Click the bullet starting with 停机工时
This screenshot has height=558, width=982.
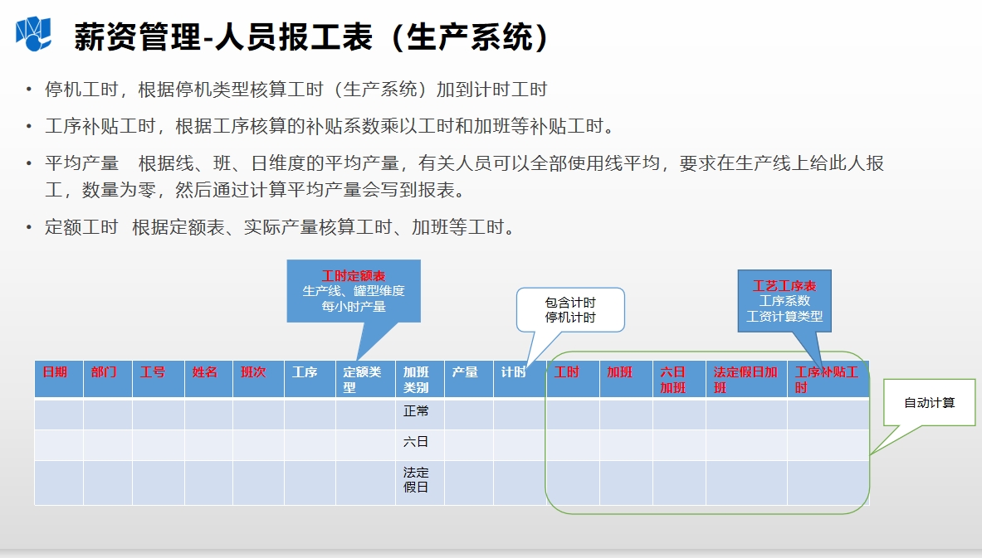tap(296, 90)
